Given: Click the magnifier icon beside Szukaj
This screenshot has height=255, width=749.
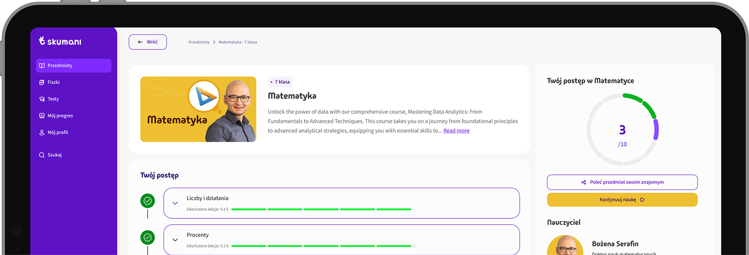Looking at the screenshot, I should pos(42,155).
